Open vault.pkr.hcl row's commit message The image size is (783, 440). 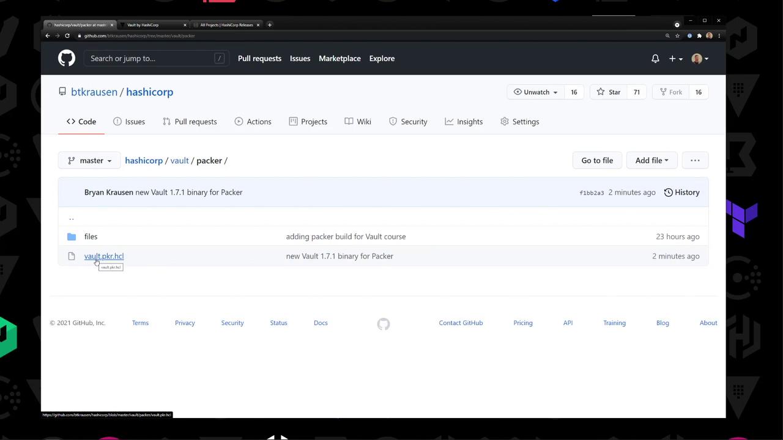[x=340, y=256]
